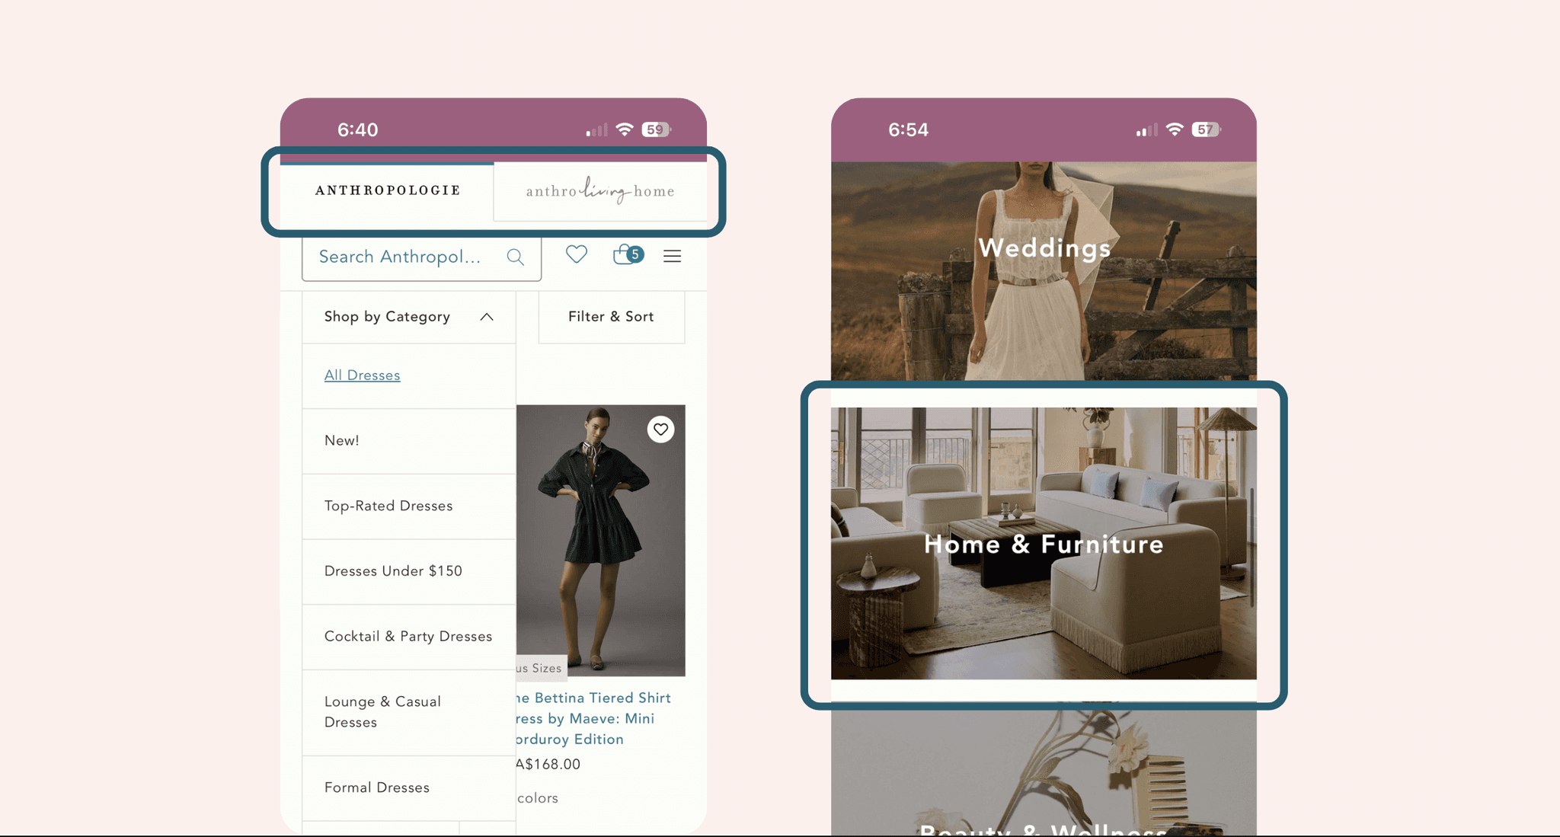Switch to the ANTHROPOLOGIE tab

pos(388,190)
